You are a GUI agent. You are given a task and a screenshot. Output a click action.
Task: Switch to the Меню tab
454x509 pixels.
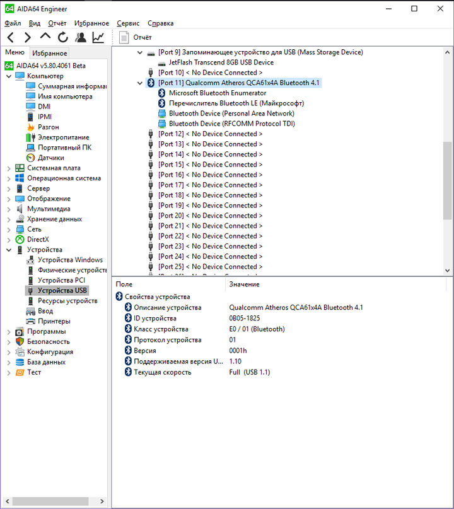15,52
